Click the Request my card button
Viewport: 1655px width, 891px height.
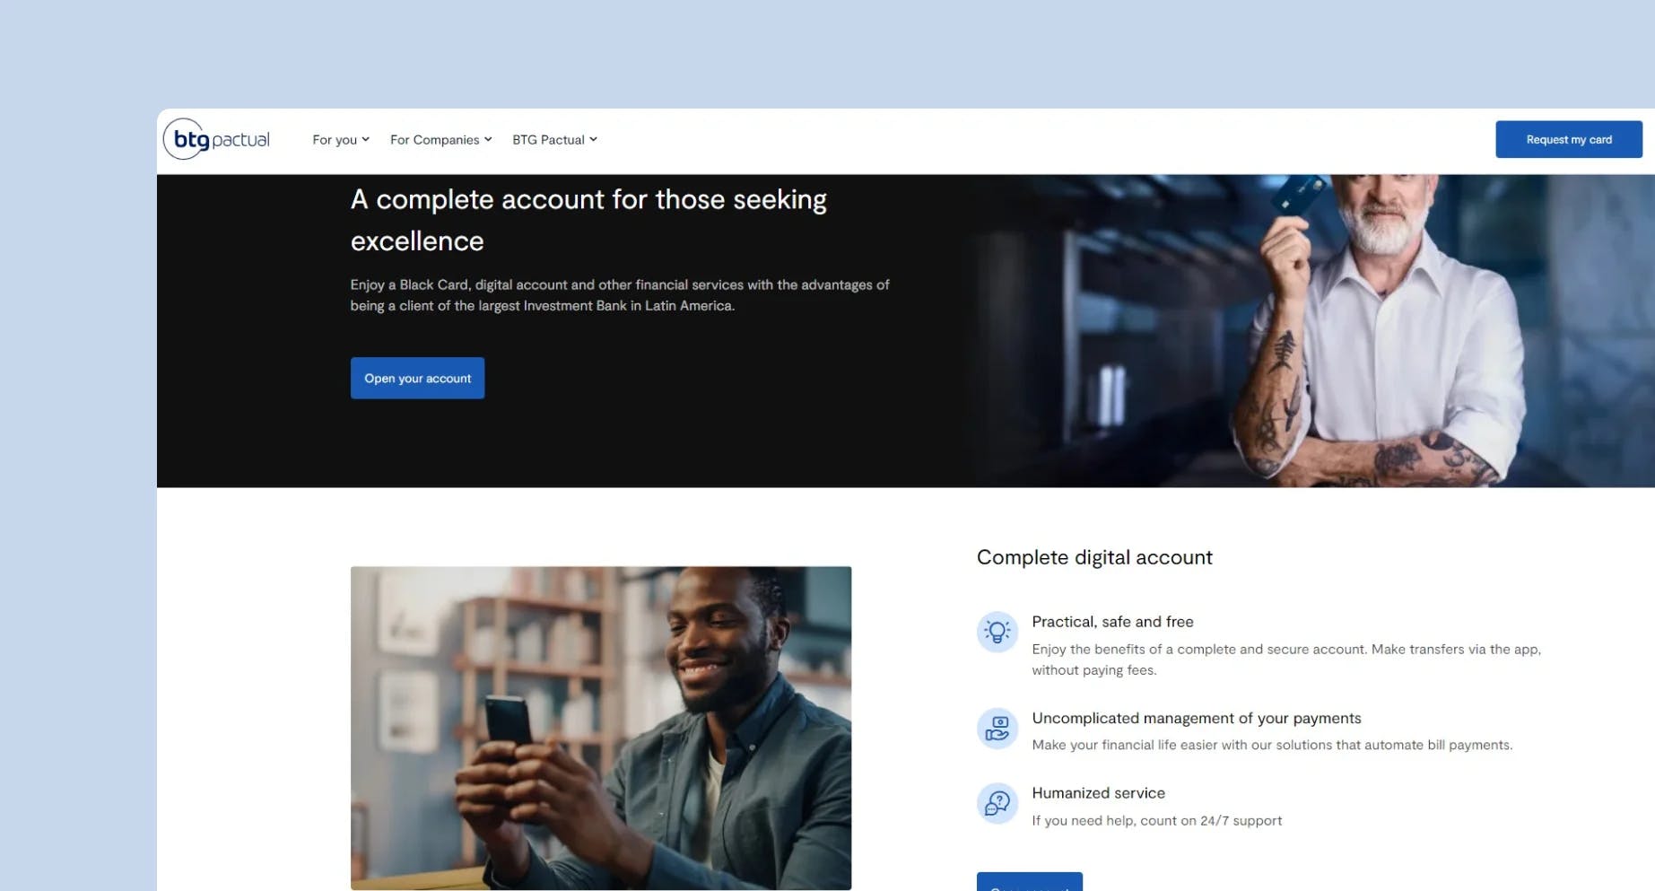(1569, 139)
